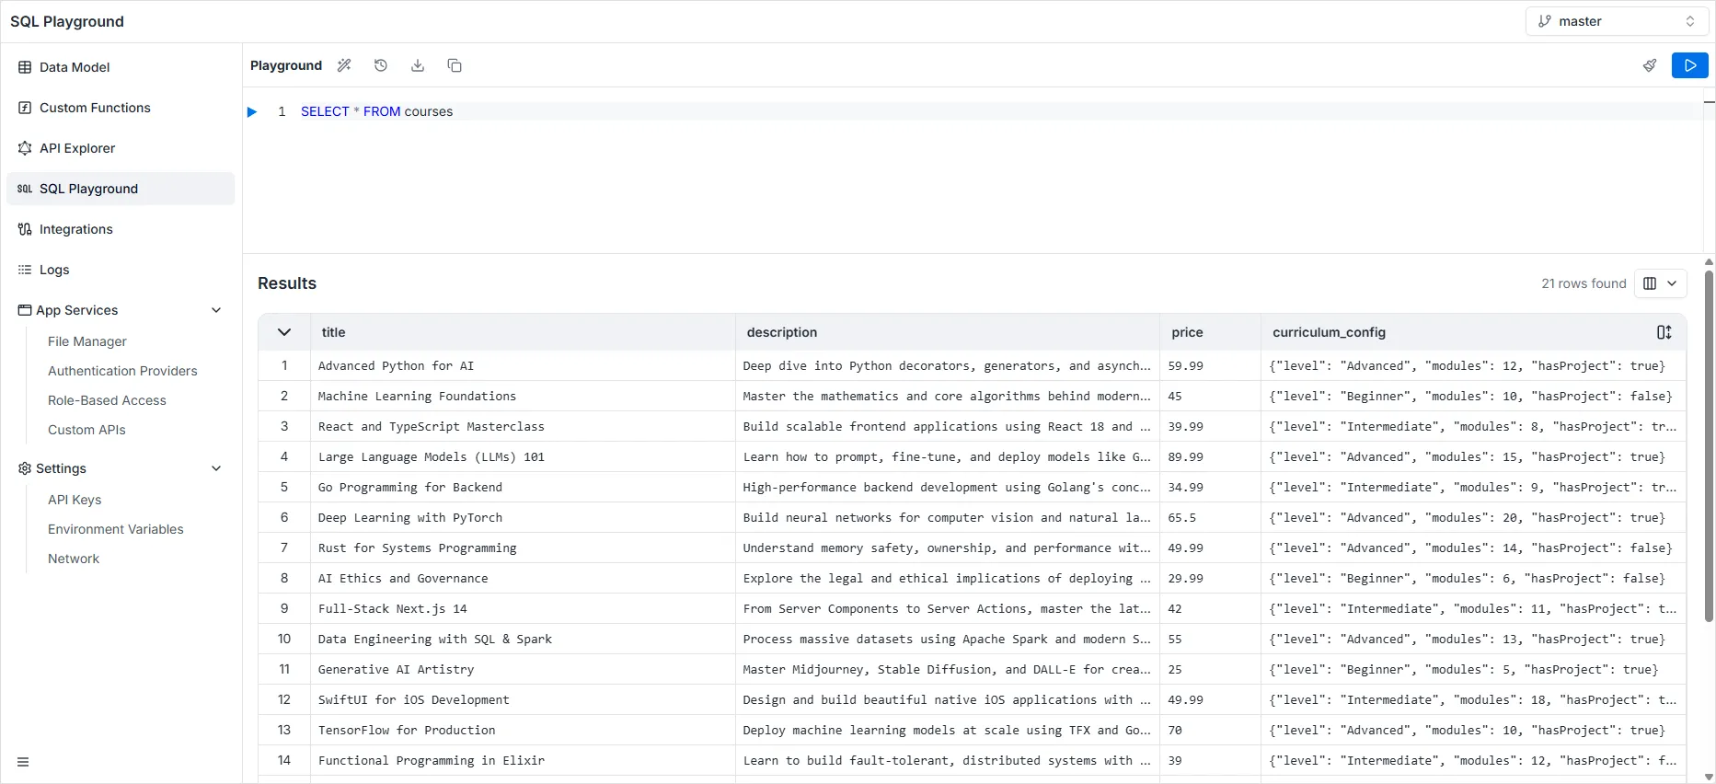
Task: Click the copy query icon
Action: (x=455, y=65)
